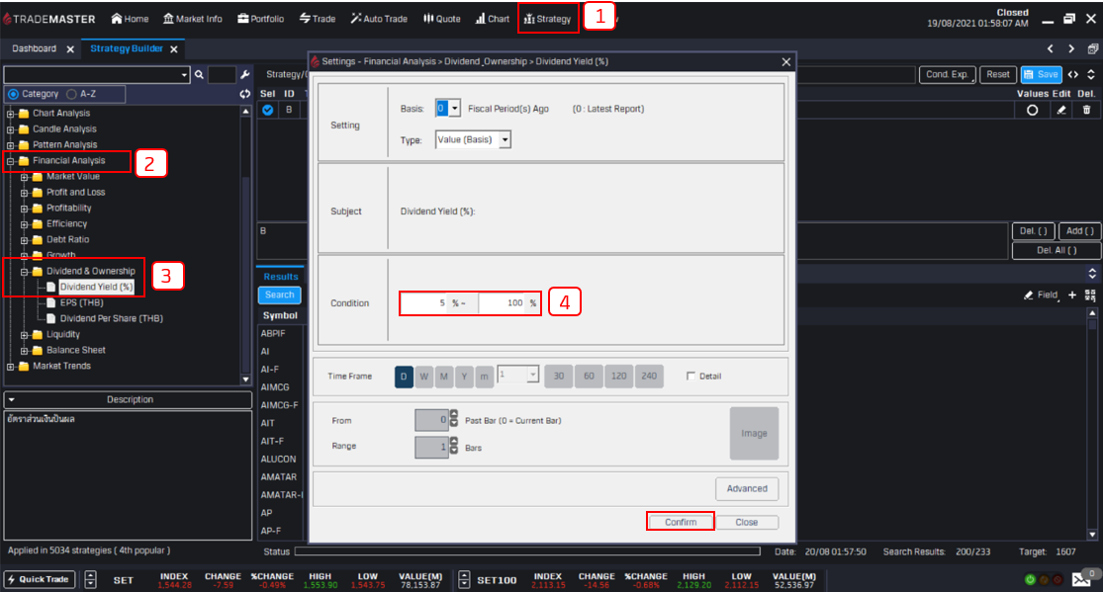Click the search magnifier icon in left panel

199,74
